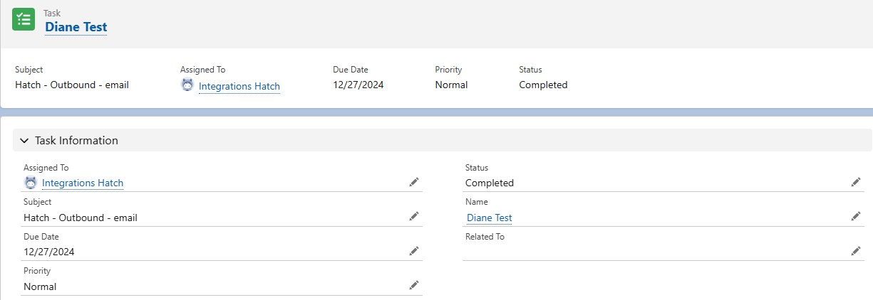Open the Diane Test title link in header
The width and height of the screenshot is (873, 300).
pos(76,27)
